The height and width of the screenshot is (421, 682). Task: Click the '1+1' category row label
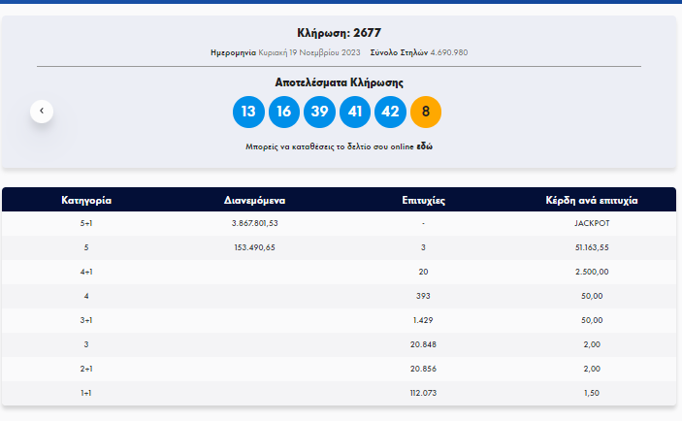[x=86, y=393]
